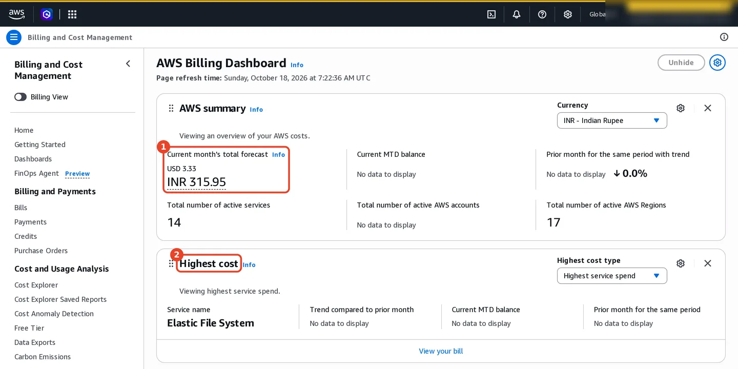The image size is (738, 369).
Task: Open the top bar settings gear icon
Action: [x=568, y=14]
